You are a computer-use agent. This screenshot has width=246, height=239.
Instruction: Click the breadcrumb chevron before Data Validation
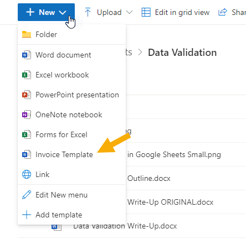click(x=140, y=53)
